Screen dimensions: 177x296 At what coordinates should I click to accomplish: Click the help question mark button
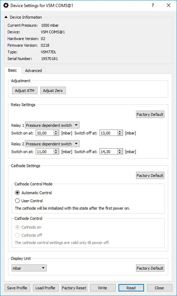pos(153,6)
